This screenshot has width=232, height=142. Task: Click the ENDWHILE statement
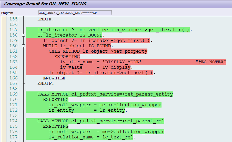pos(55,78)
